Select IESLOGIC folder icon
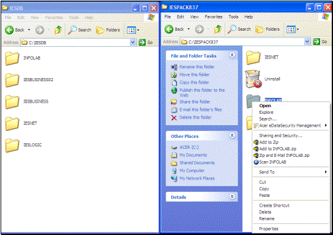 point(12,145)
